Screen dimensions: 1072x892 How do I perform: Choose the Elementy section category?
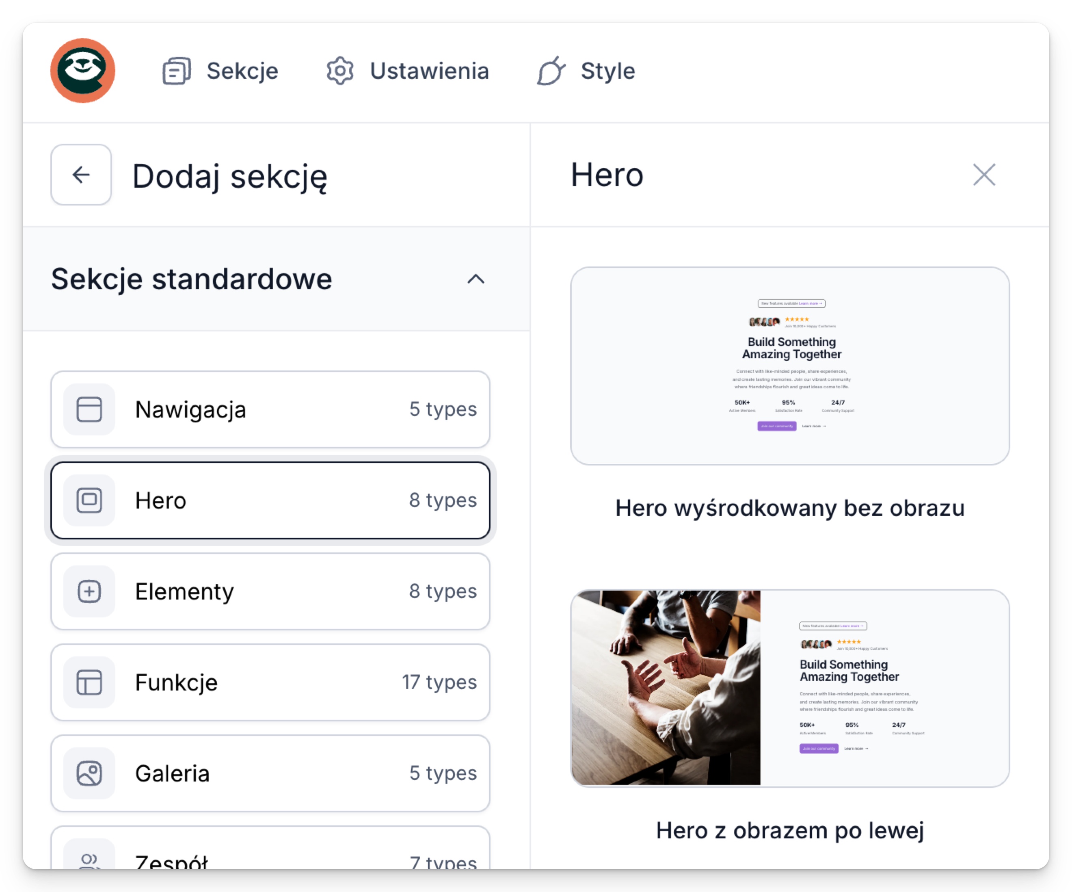pos(270,591)
